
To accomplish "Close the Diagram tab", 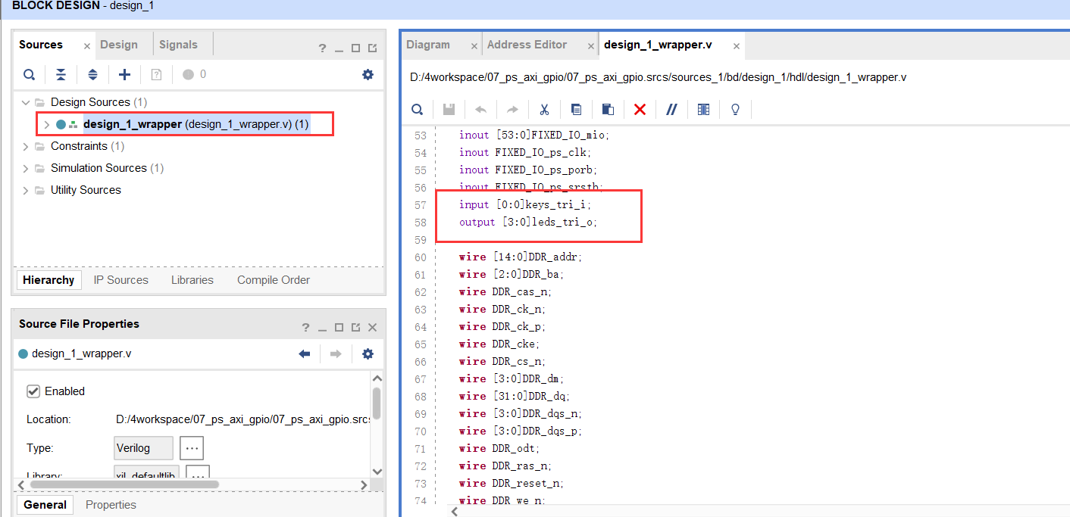I will [474, 46].
